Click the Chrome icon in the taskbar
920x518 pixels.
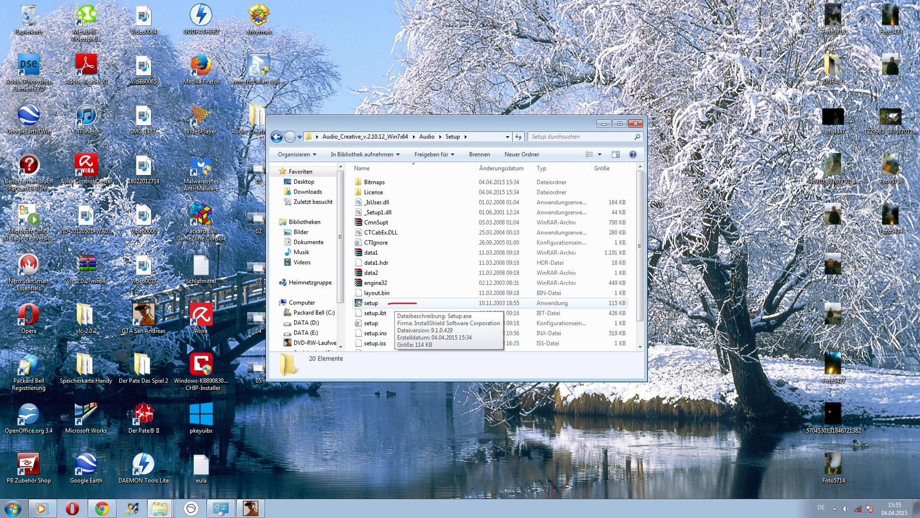(101, 508)
